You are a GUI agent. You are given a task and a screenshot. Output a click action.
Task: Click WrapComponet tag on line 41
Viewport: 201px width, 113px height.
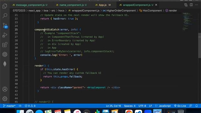point(97,88)
